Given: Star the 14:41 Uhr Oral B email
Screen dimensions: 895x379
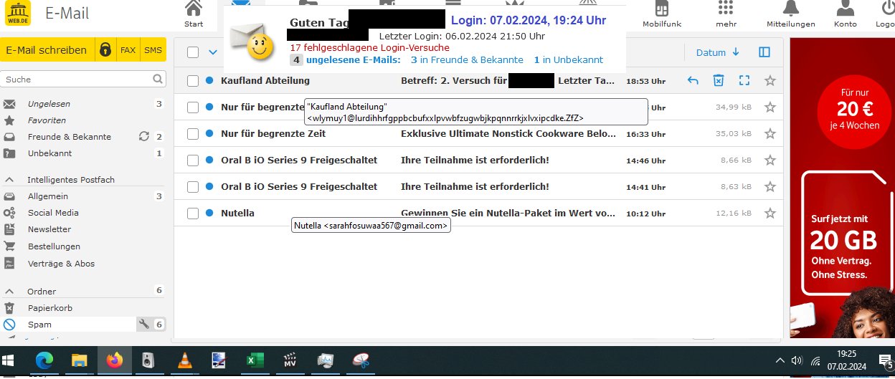Looking at the screenshot, I should click(x=770, y=187).
